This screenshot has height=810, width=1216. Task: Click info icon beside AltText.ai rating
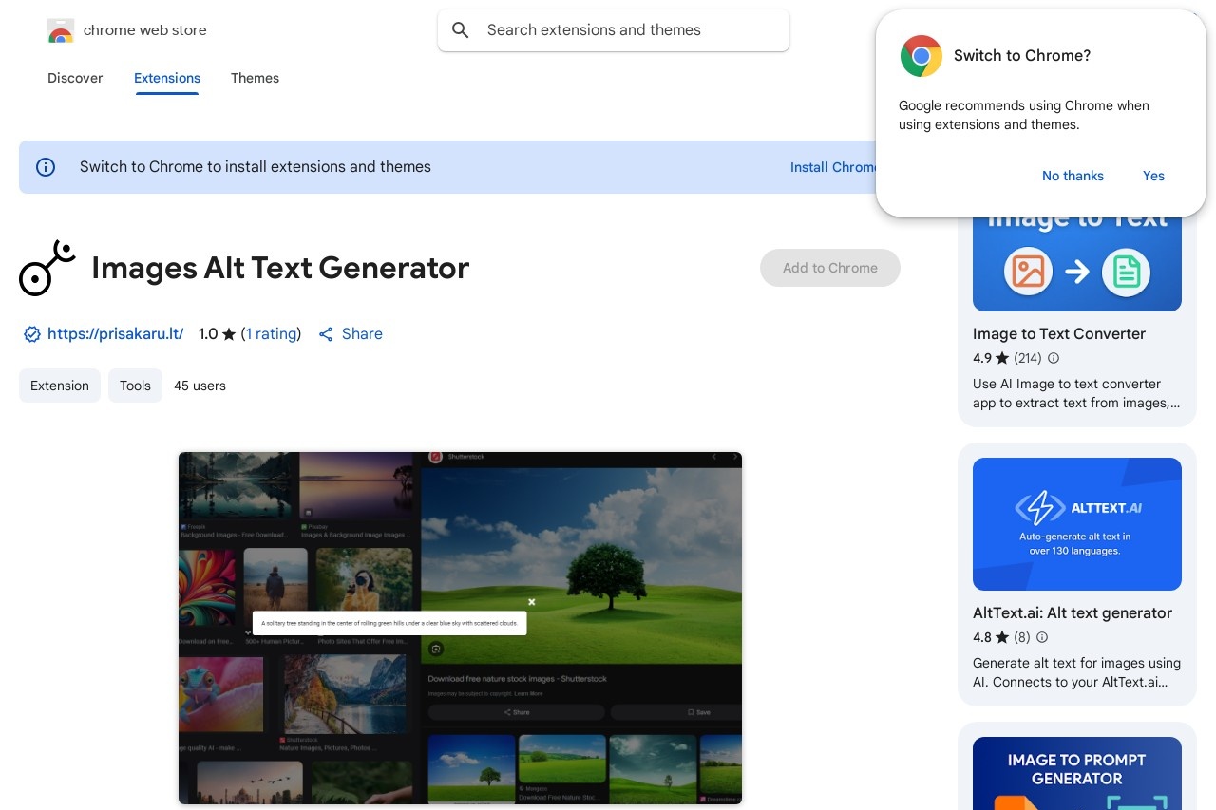tap(1042, 637)
